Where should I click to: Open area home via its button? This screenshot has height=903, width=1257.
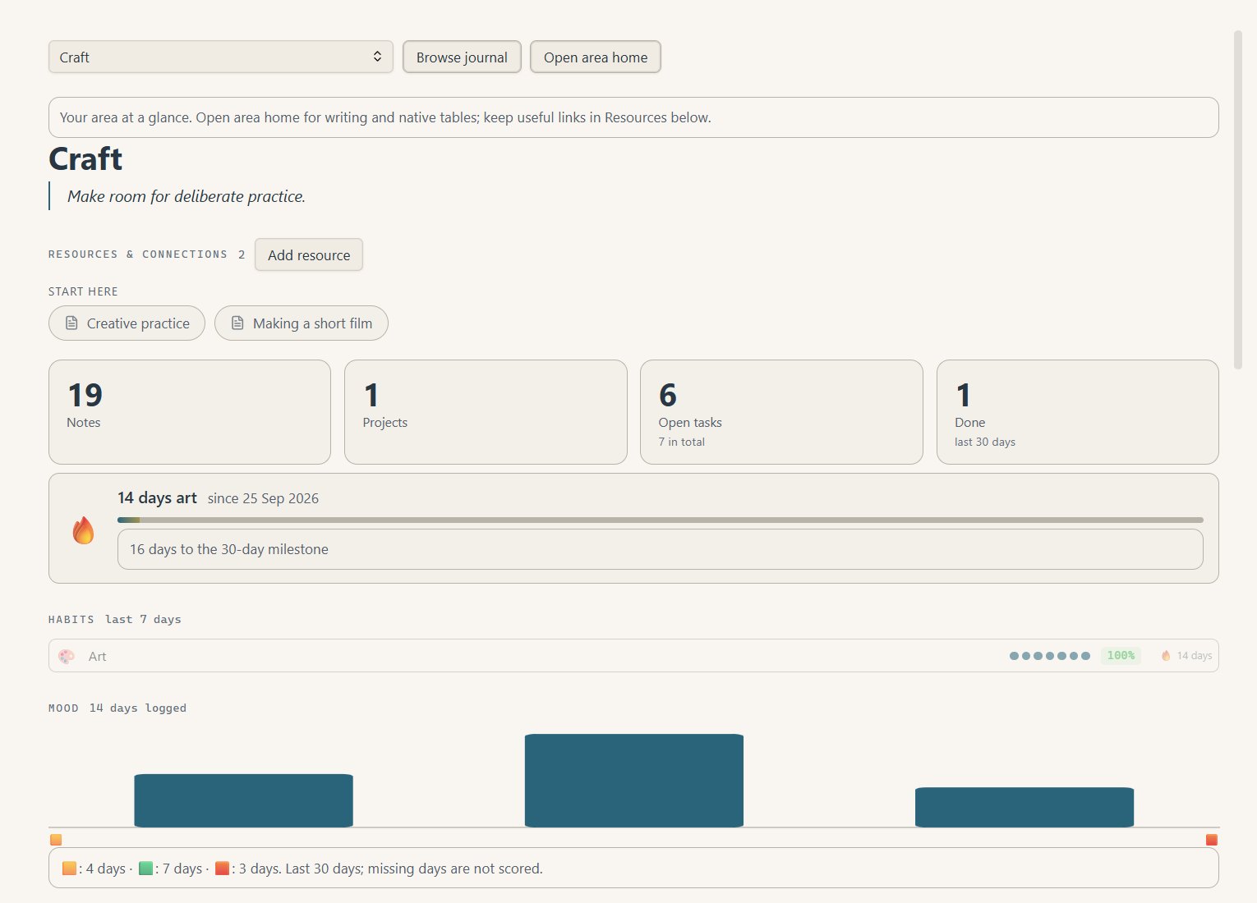[x=596, y=57]
